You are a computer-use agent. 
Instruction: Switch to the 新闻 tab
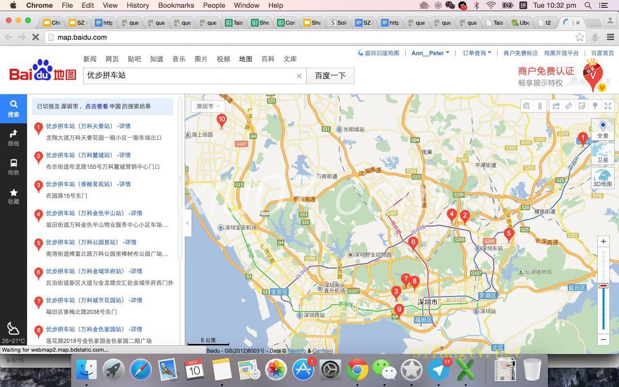[90, 59]
